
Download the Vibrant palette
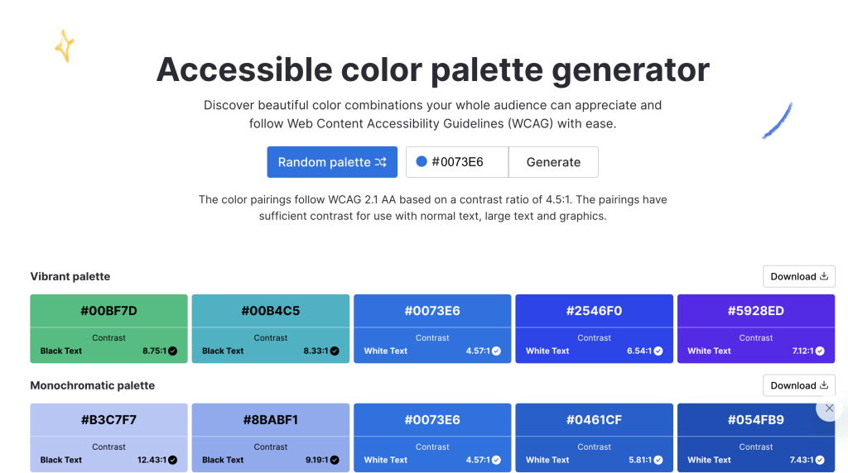[x=798, y=276]
